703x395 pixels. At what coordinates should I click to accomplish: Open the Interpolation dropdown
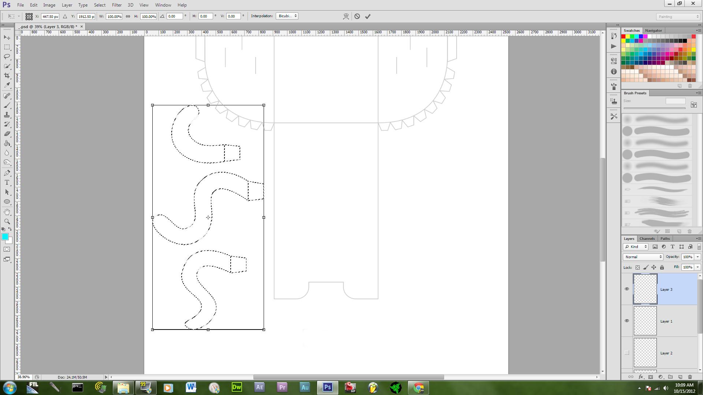pyautogui.click(x=287, y=16)
